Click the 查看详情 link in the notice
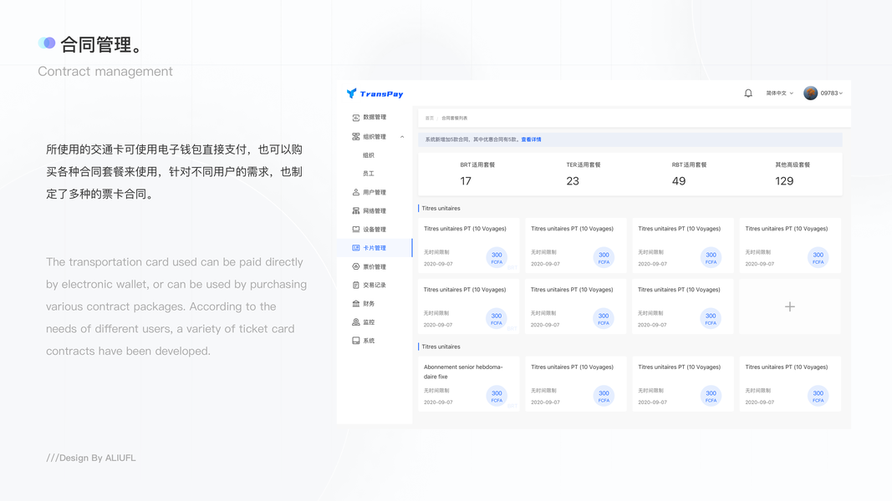 532,139
